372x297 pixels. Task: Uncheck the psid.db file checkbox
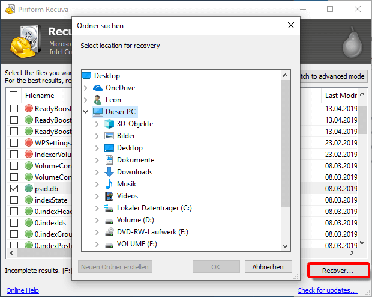14,188
